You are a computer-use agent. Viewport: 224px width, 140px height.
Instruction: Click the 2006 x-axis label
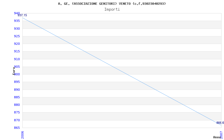click(23, 135)
